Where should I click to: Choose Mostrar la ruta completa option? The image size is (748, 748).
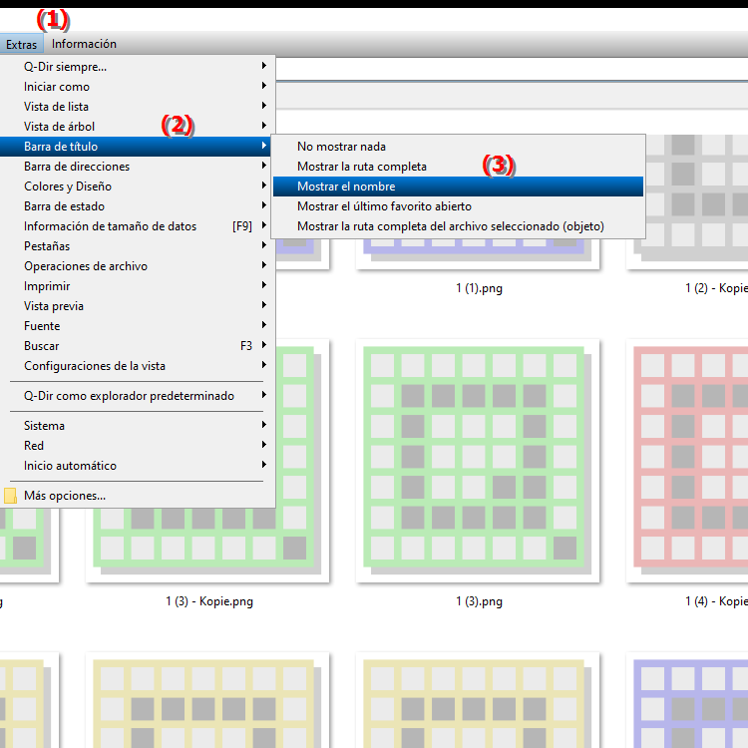[458, 167]
